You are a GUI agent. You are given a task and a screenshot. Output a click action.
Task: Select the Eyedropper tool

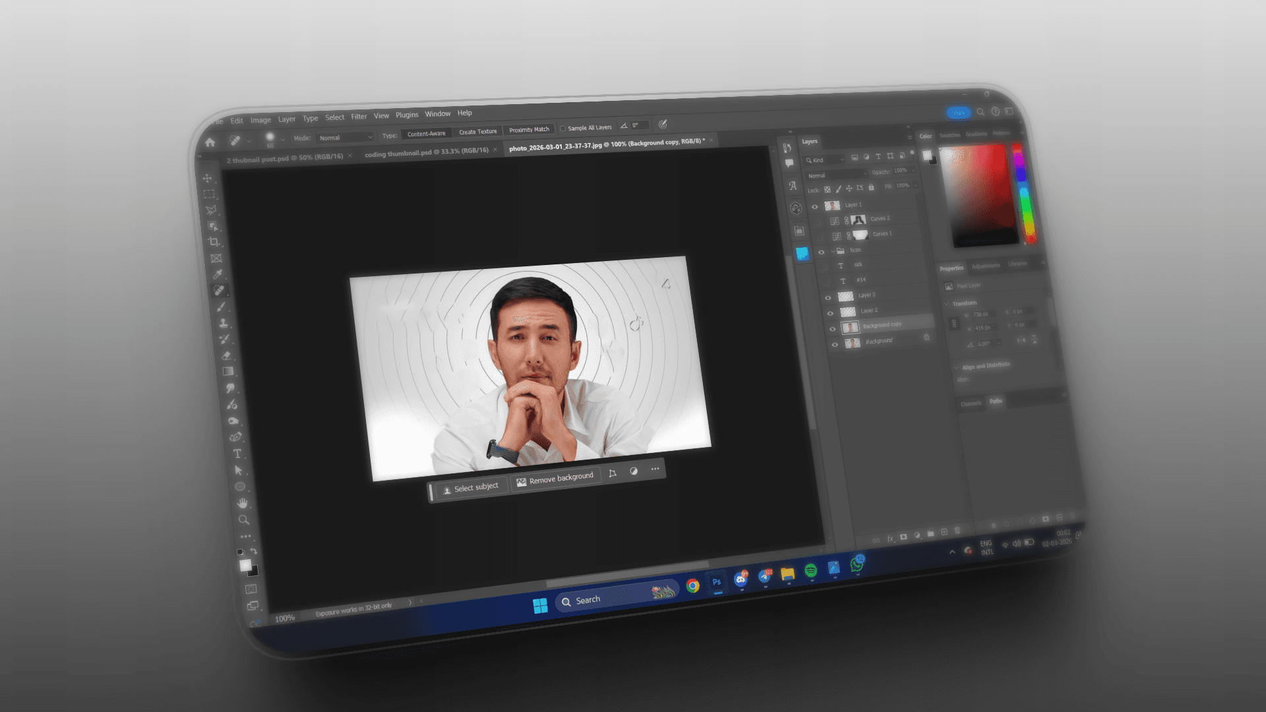click(217, 274)
